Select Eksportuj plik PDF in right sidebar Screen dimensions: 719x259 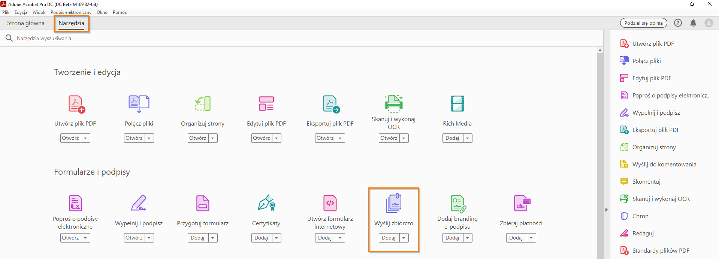click(x=650, y=130)
